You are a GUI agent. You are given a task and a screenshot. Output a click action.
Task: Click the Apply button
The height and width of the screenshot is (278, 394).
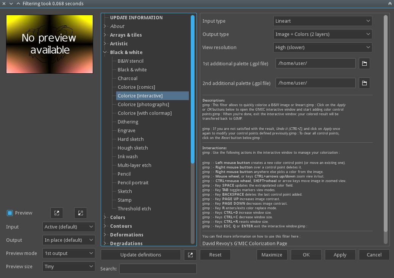[x=339, y=255]
